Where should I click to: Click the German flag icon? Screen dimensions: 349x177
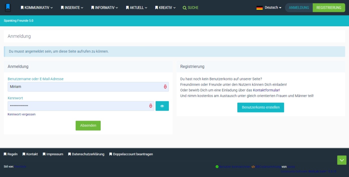click(x=259, y=8)
